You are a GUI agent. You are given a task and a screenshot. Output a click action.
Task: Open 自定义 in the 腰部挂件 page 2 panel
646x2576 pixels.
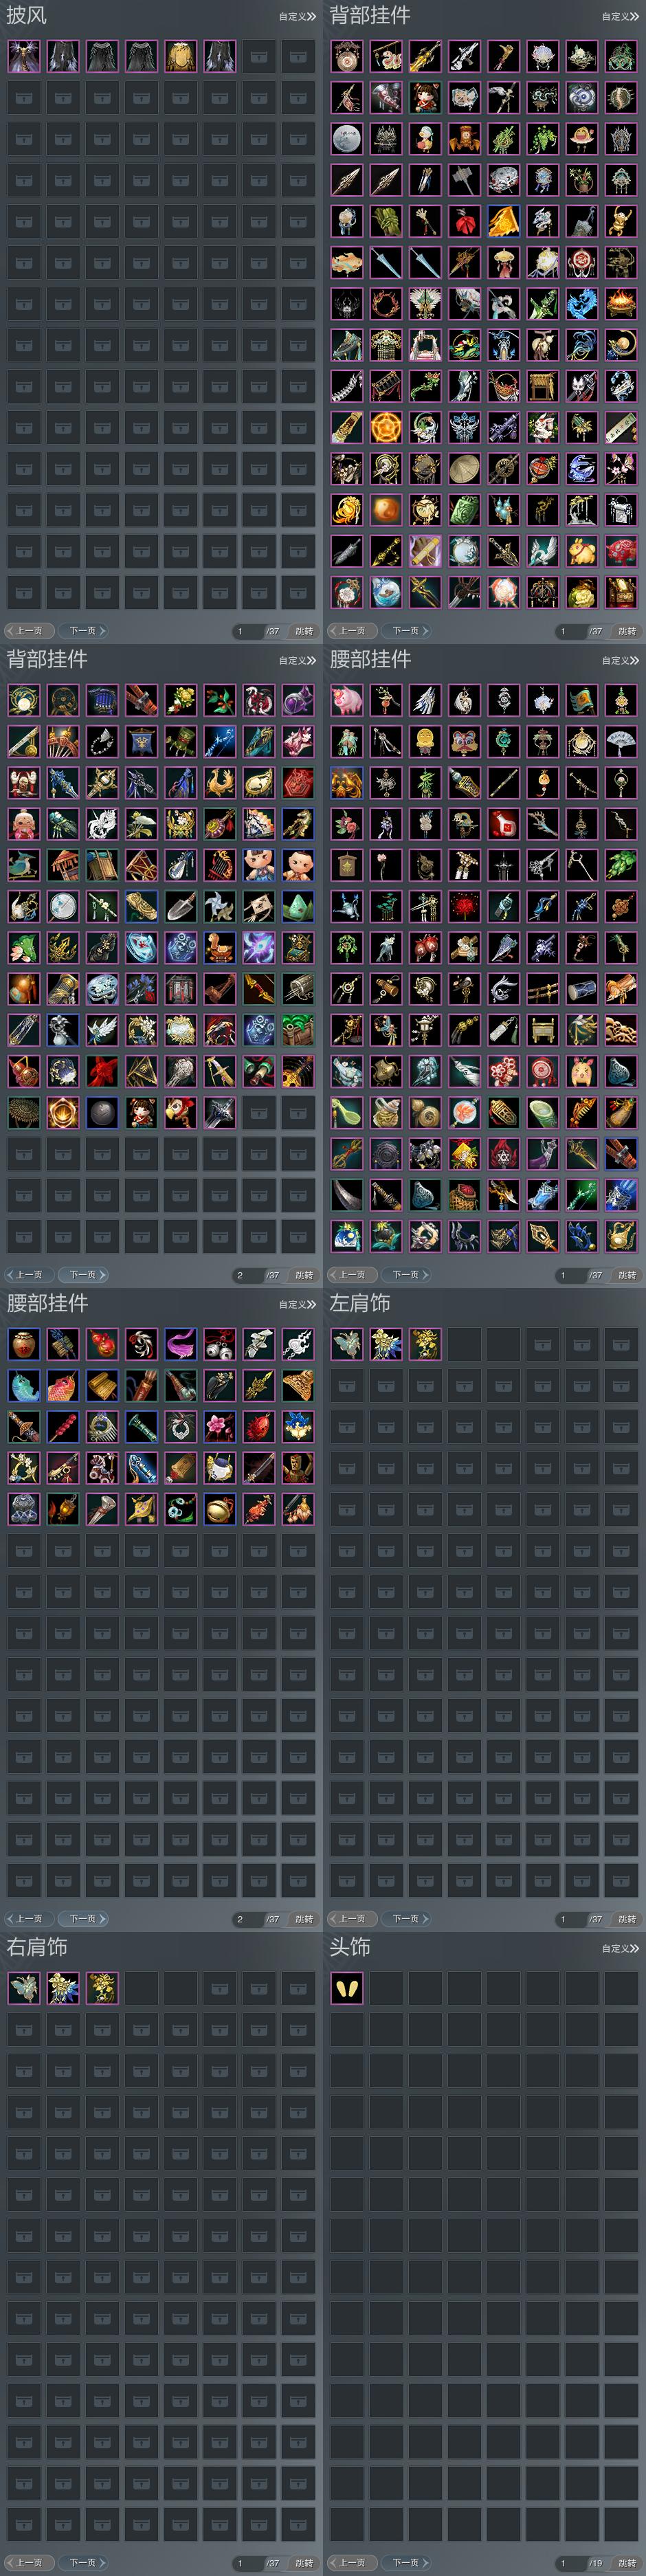(x=297, y=1304)
